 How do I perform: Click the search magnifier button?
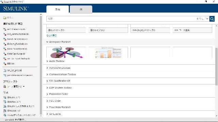point(212,19)
